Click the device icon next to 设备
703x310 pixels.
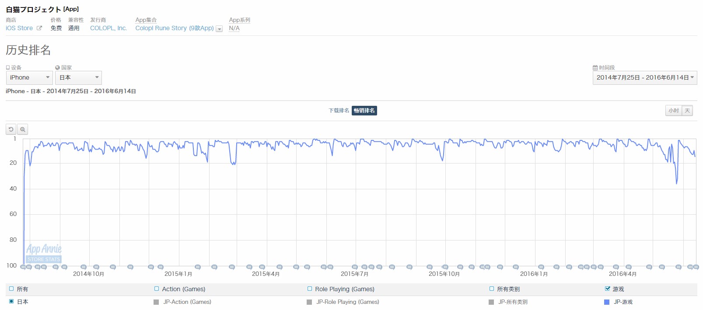8,68
